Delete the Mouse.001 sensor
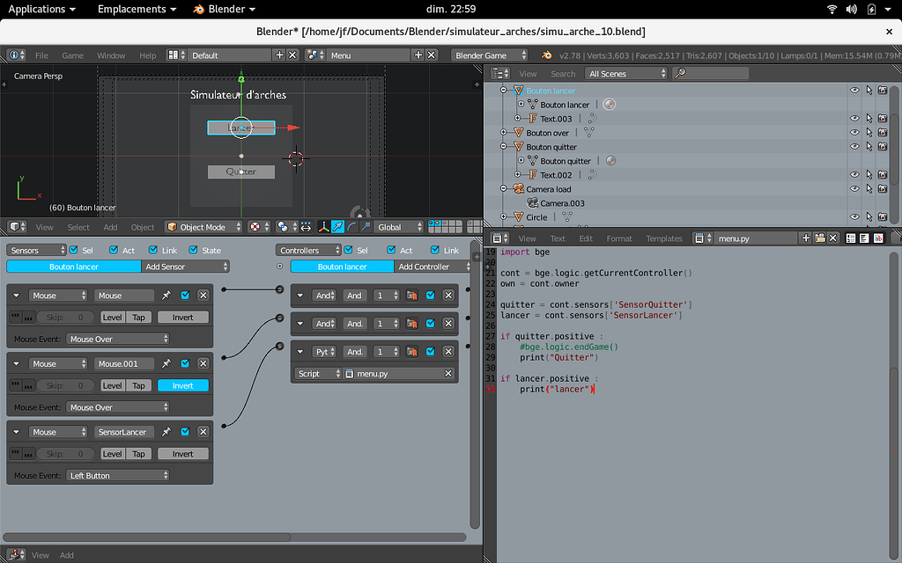902x563 pixels. tap(203, 363)
